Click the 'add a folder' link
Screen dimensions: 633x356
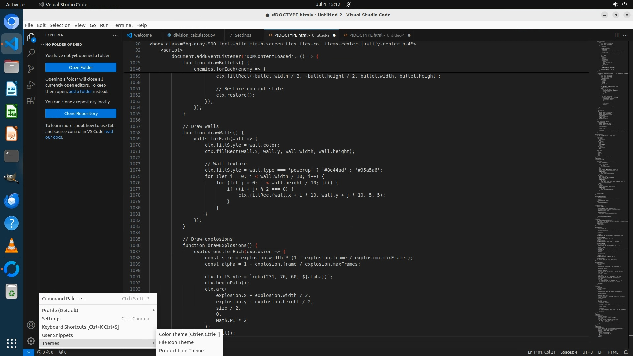80,91
